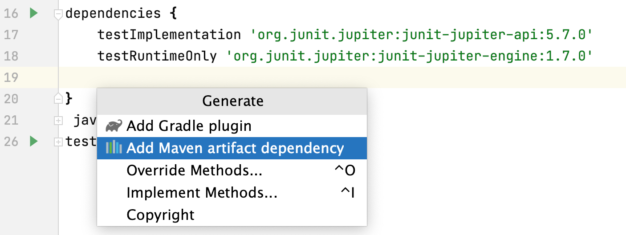Click line number 21 in the gutter
Viewport: 626px width, 235px height.
click(x=11, y=120)
